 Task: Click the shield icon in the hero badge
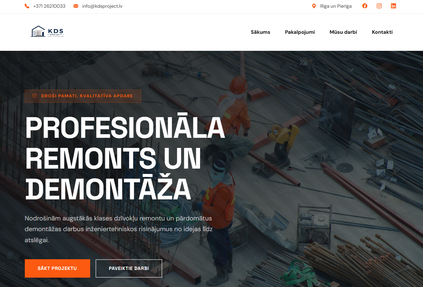(x=34, y=96)
